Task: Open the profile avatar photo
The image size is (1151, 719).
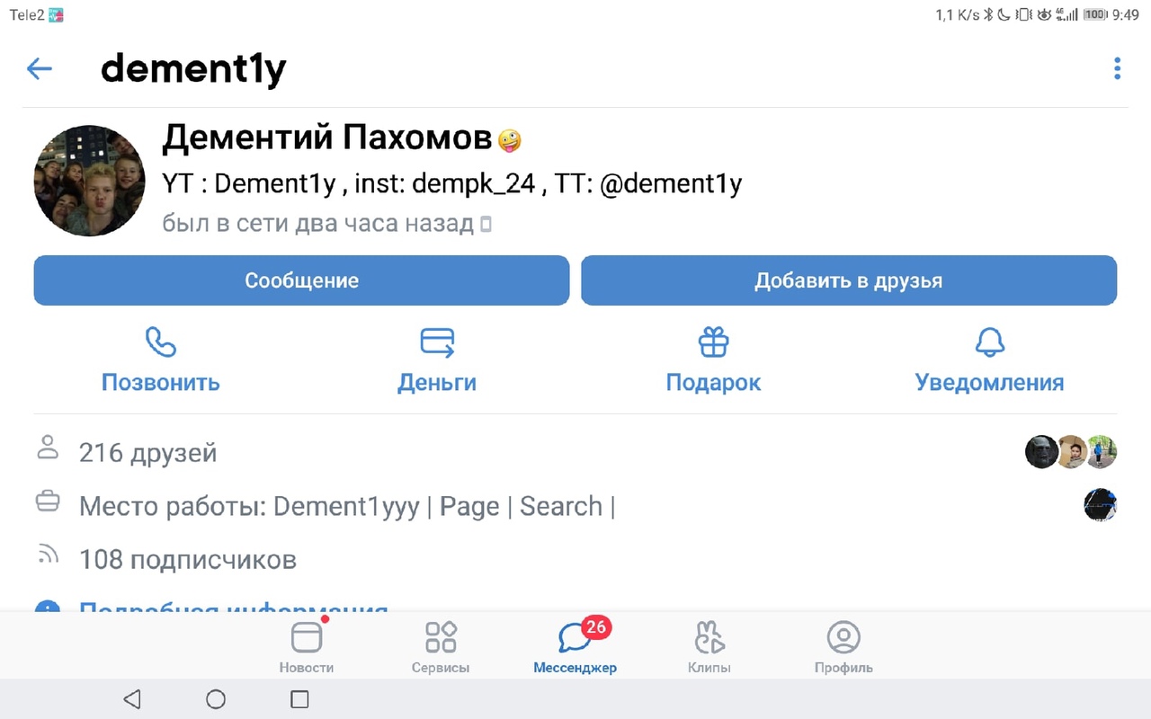Action: pyautogui.click(x=89, y=181)
